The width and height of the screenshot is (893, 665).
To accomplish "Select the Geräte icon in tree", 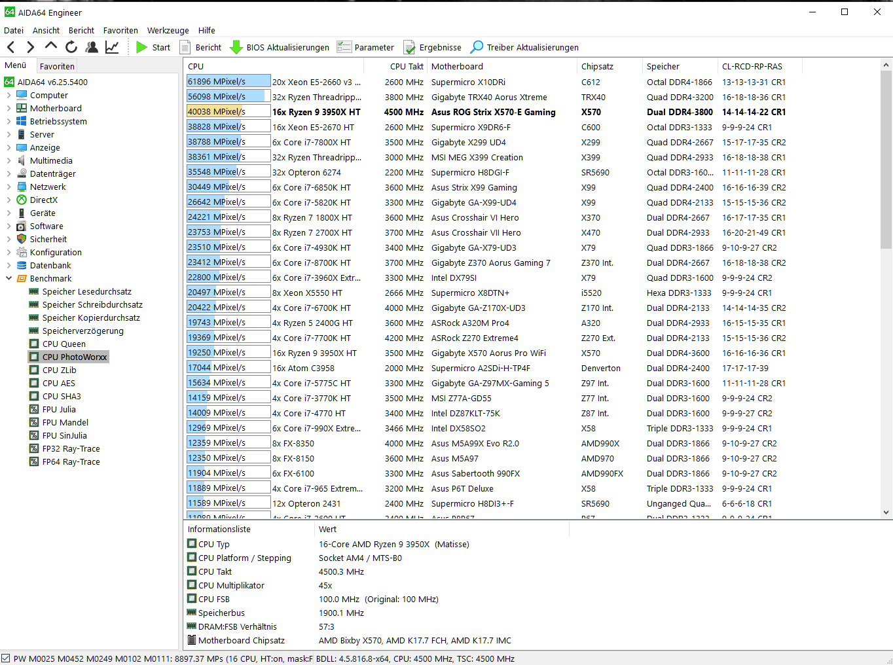I will pyautogui.click(x=22, y=213).
